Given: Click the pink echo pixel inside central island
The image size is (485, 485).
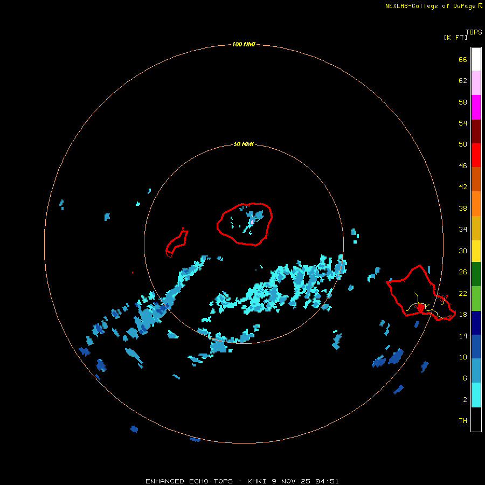Looking at the screenshot, I should [252, 222].
